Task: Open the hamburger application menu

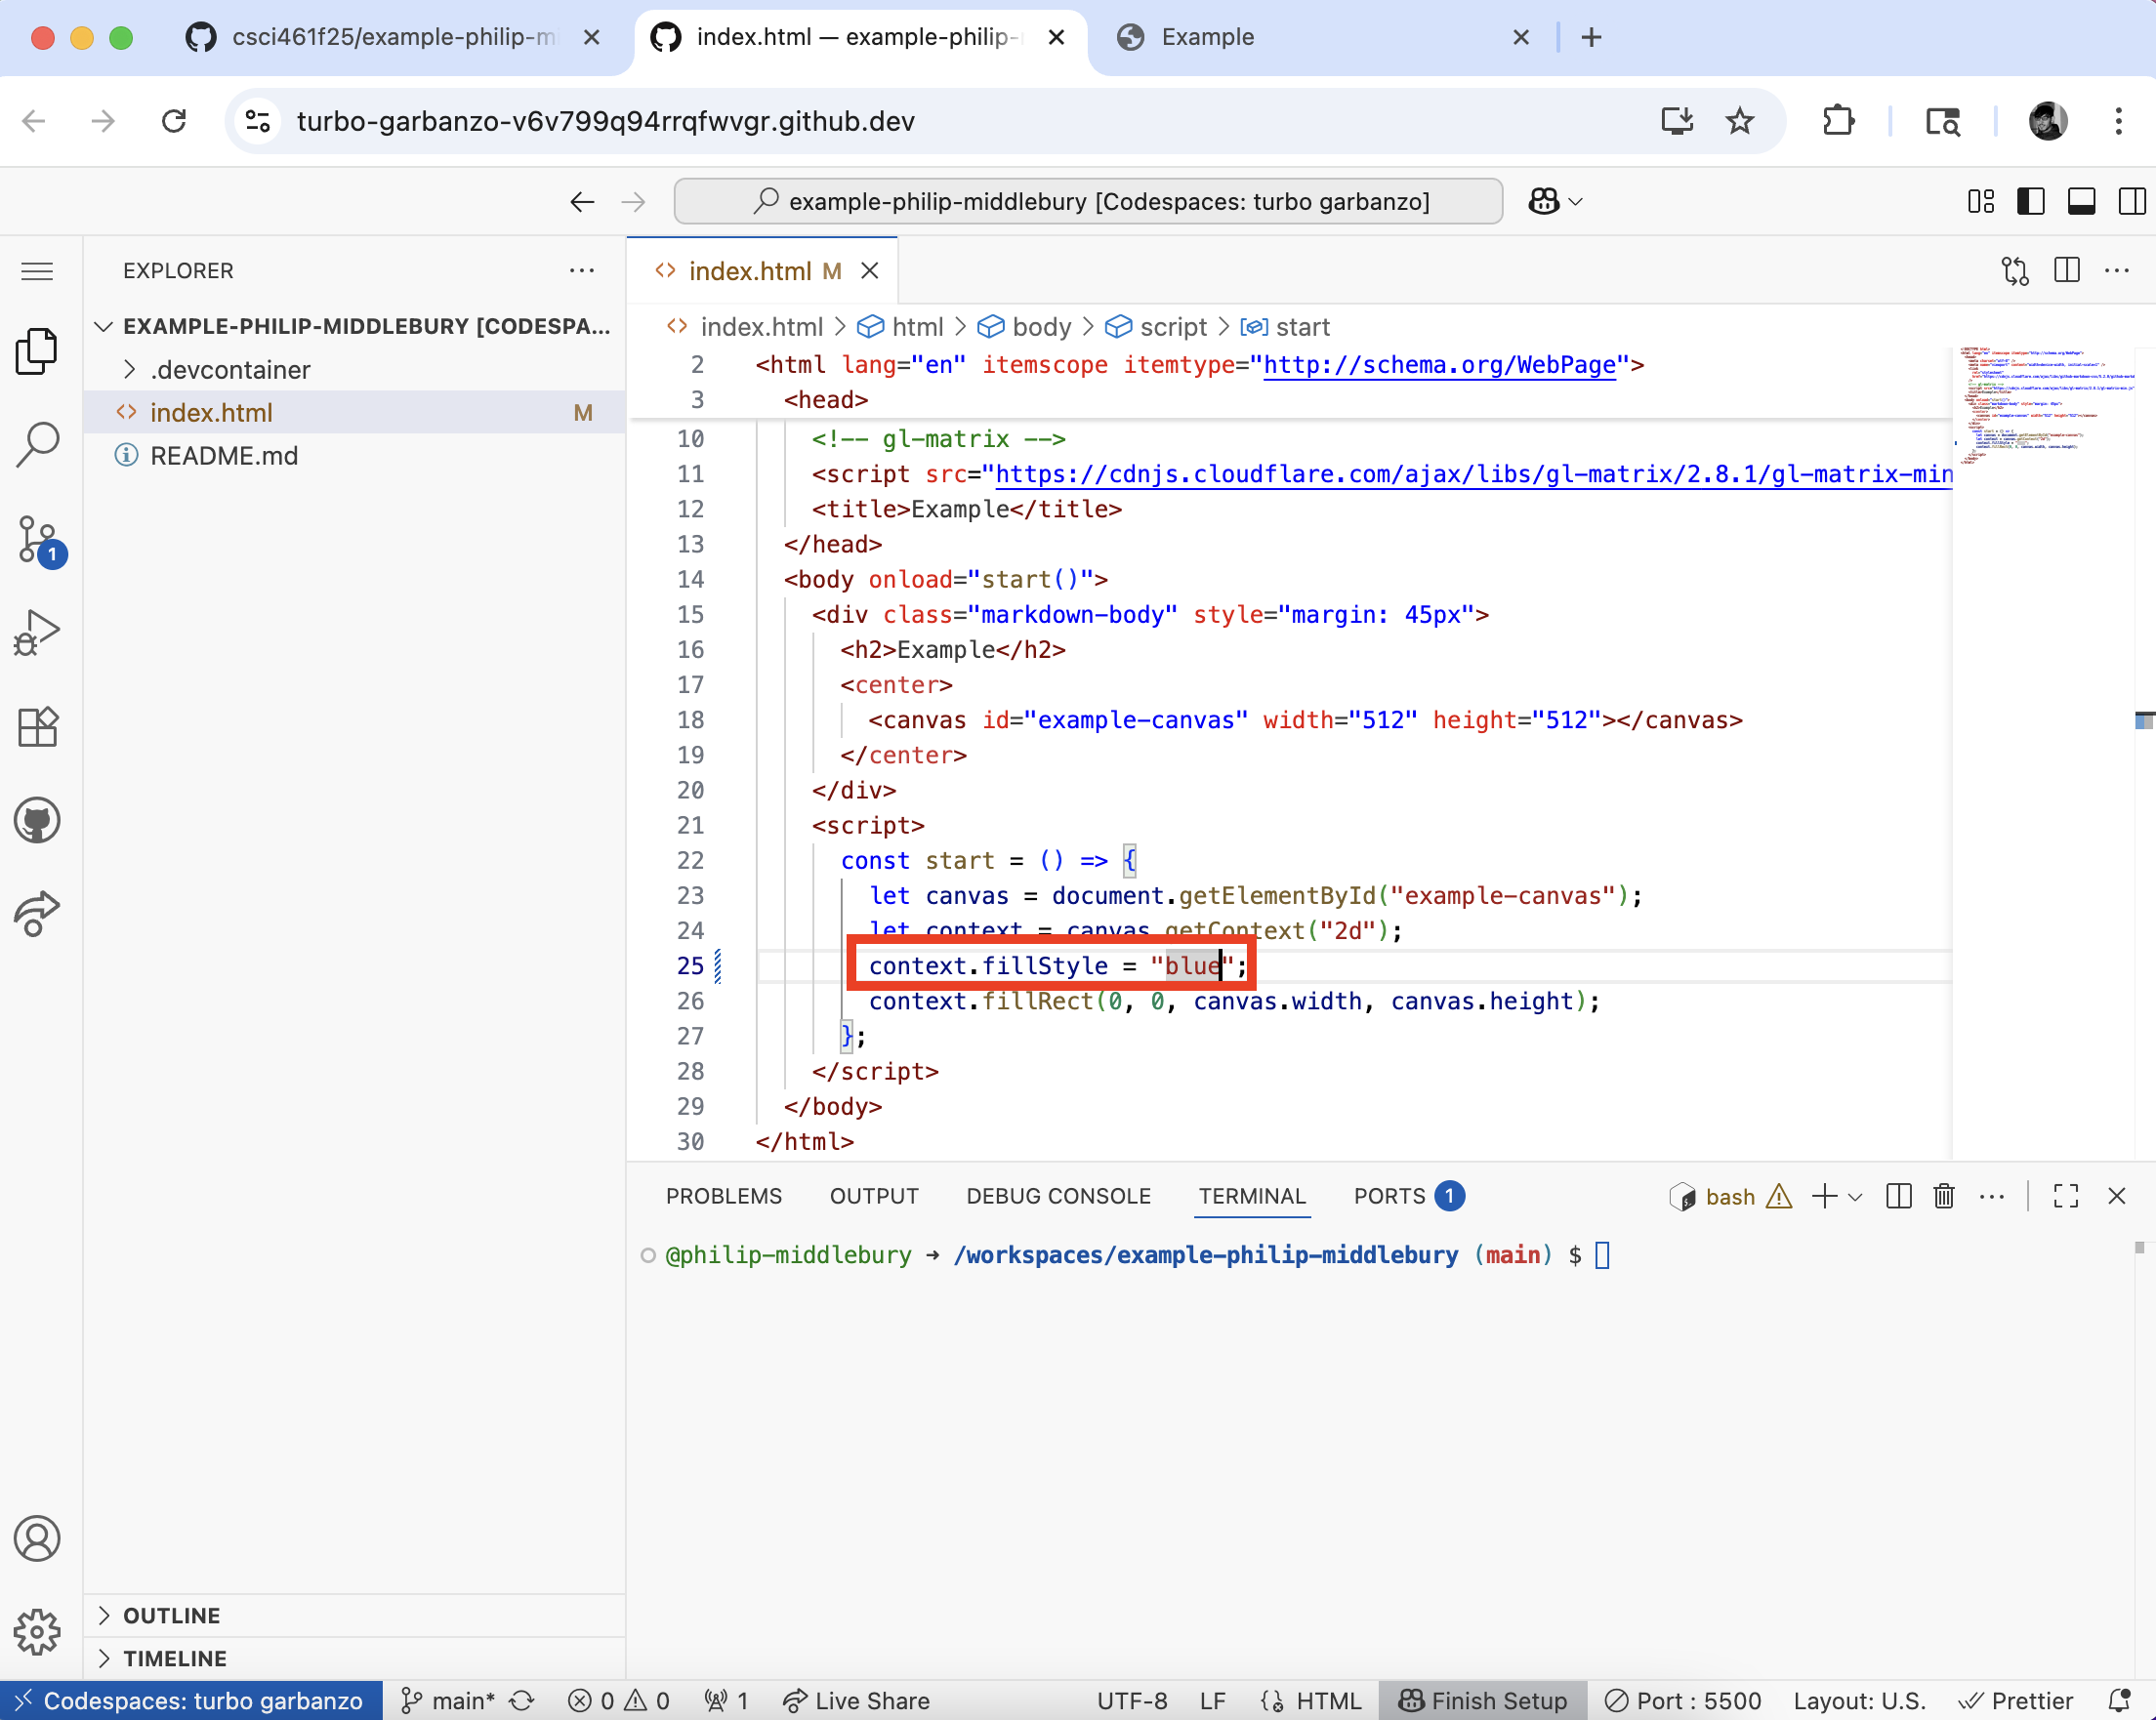Action: 38,270
